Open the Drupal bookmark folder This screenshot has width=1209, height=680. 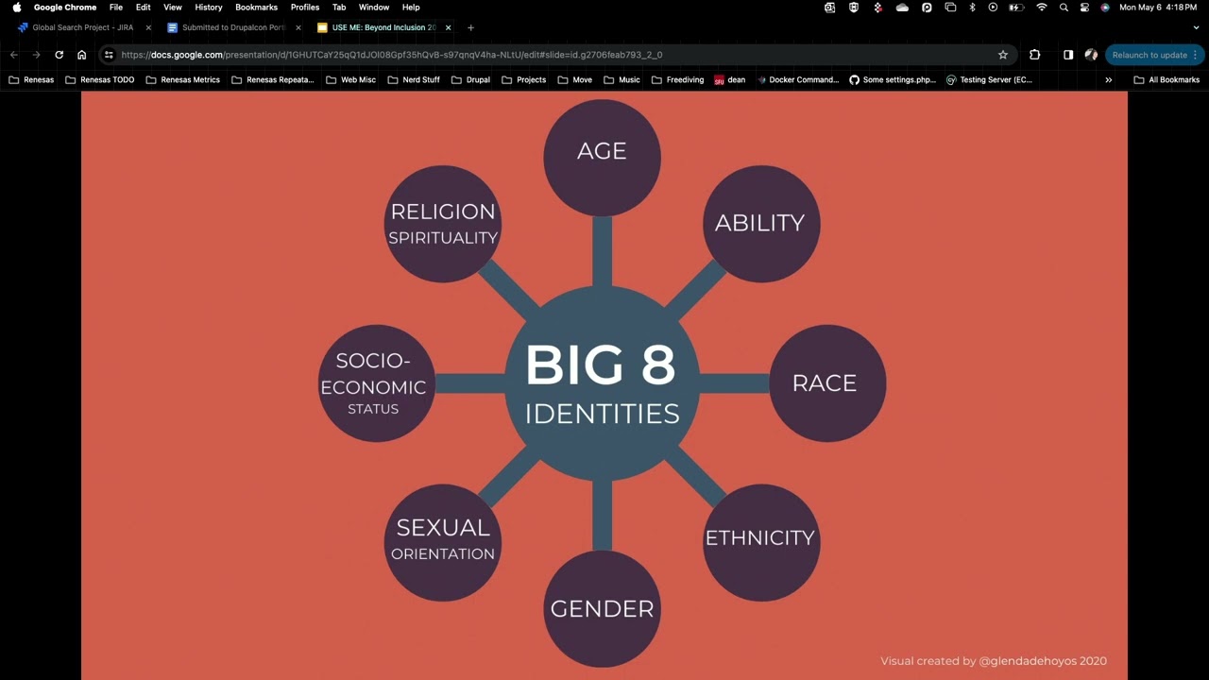[x=470, y=80]
